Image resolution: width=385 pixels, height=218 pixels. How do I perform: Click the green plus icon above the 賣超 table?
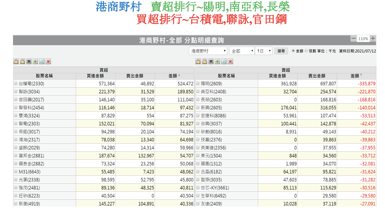coord(217,61)
